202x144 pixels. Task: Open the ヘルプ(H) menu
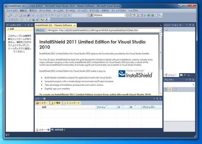point(133,11)
